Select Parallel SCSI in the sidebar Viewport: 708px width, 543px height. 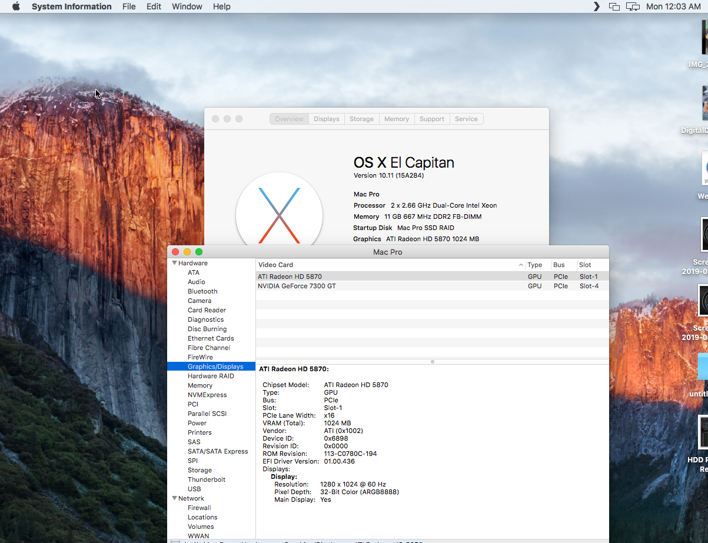207,414
